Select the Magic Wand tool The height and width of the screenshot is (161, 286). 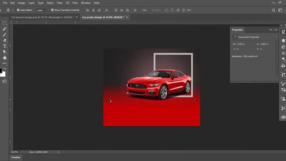tap(4, 29)
